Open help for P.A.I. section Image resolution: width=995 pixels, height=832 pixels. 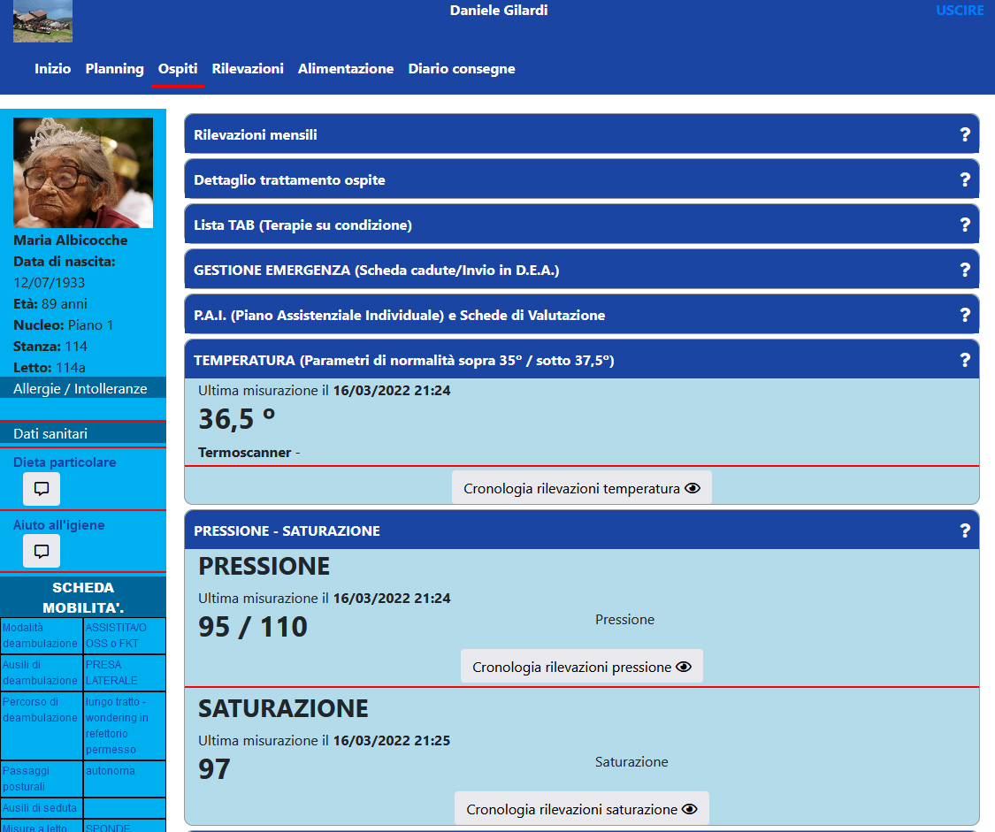965,315
